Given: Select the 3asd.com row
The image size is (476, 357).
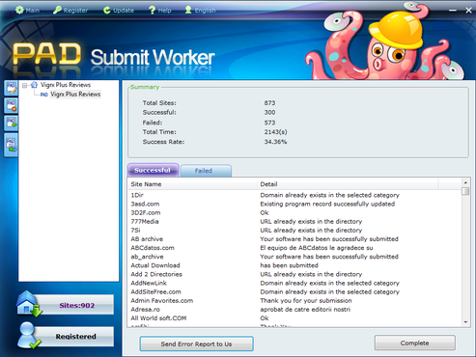Looking at the screenshot, I should (294, 204).
